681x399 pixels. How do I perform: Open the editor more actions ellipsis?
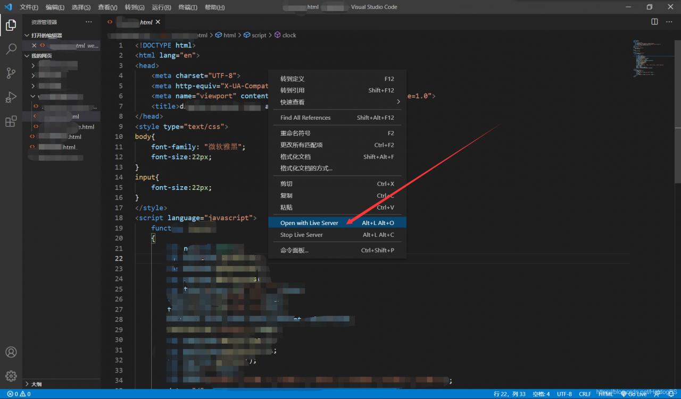click(669, 22)
